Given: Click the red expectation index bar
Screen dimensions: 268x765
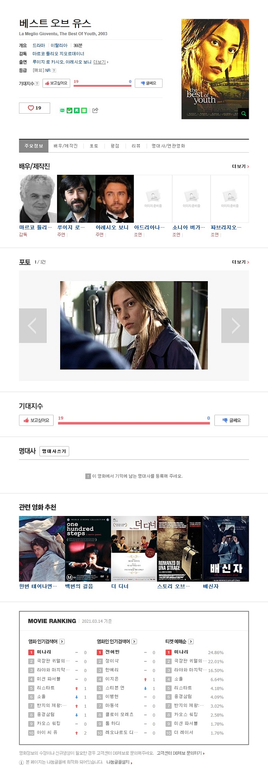Looking at the screenshot, I should click(x=102, y=86).
